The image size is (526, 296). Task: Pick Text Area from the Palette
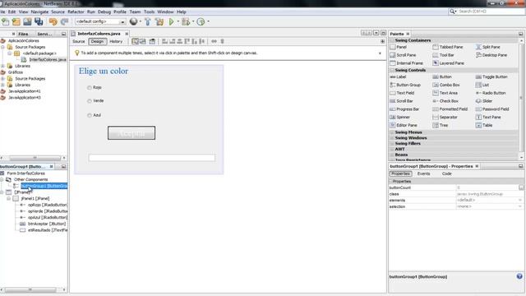445,93
